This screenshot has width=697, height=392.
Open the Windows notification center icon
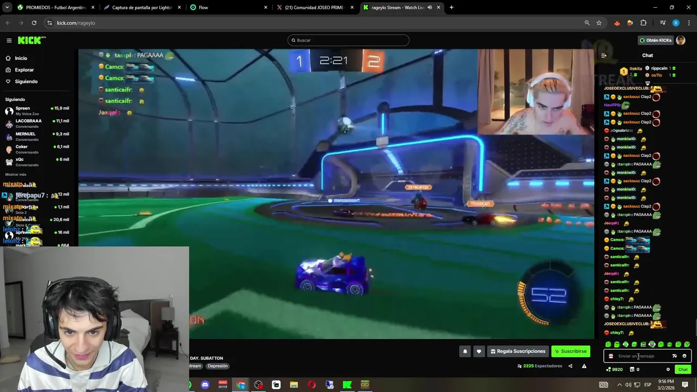[x=685, y=385]
